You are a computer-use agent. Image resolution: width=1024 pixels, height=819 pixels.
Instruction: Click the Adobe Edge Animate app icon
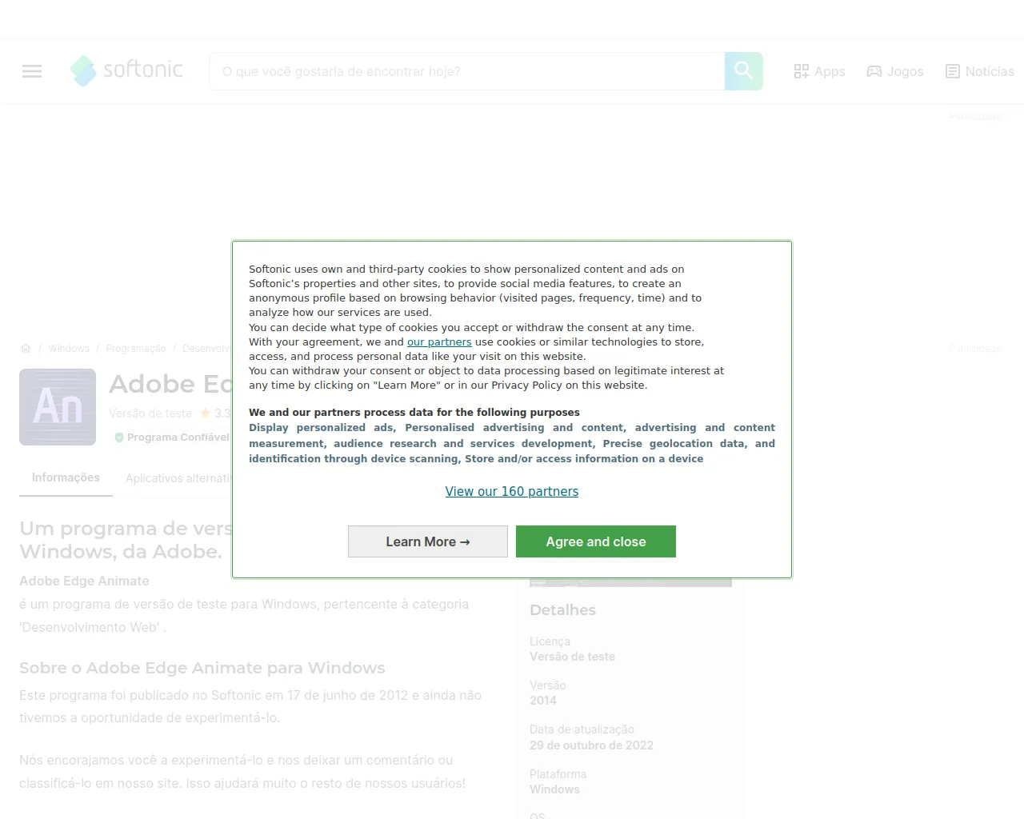coord(58,407)
